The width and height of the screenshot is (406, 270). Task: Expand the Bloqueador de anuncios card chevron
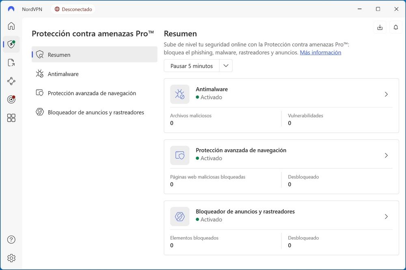(386, 216)
